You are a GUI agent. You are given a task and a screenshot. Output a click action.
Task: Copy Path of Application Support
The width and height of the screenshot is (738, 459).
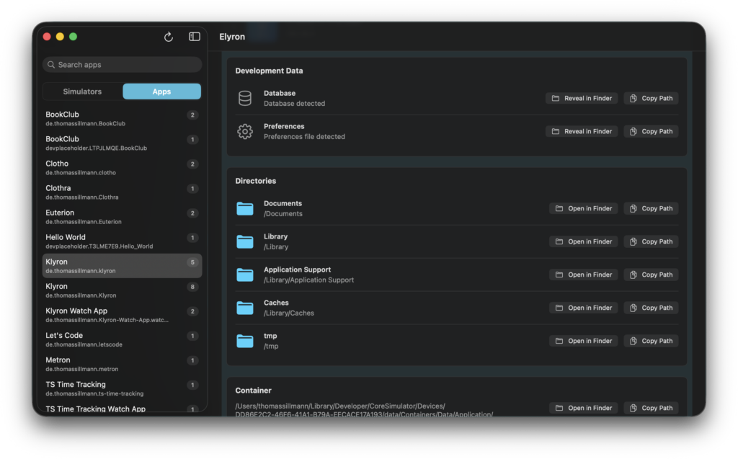coord(651,275)
